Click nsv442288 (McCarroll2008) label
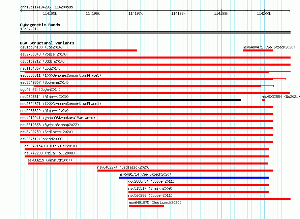Viewport: 300px width, 219px height. point(50,153)
